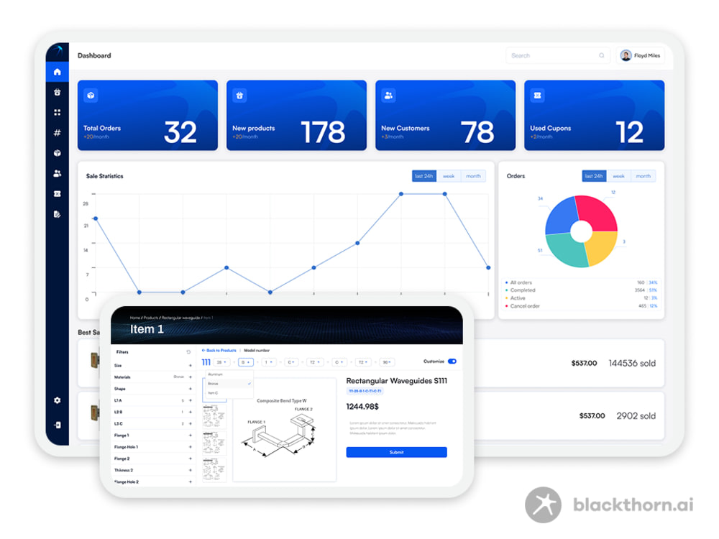Open the 90 model number dropdown
Screen dimensions: 719x539
click(x=387, y=362)
